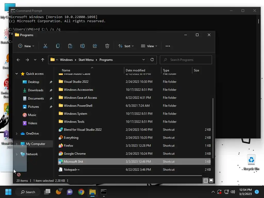Expand address bar history dropdown
Viewport: 264px width, 198px height.
[x=143, y=60]
